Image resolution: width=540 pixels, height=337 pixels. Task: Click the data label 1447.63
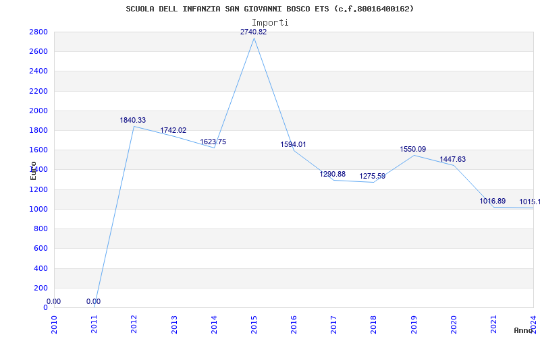pyautogui.click(x=452, y=159)
